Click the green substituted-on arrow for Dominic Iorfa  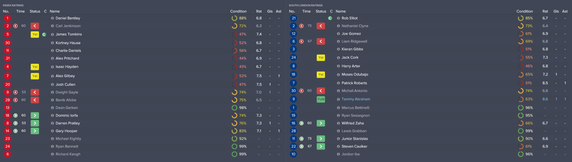click(x=35, y=115)
